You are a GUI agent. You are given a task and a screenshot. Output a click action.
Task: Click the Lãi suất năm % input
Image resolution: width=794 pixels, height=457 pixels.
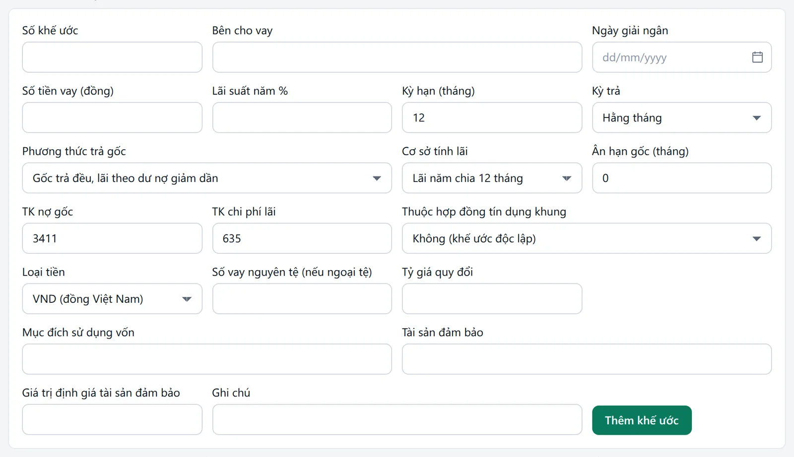point(302,117)
